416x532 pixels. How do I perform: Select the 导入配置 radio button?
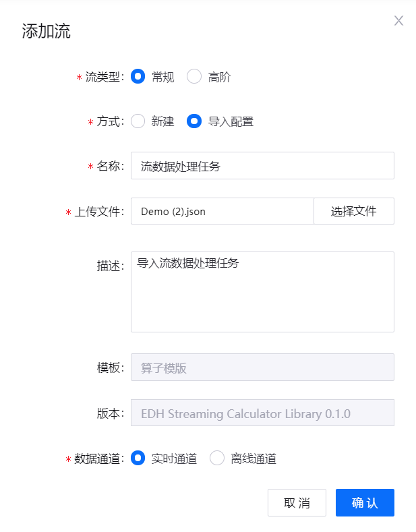194,121
